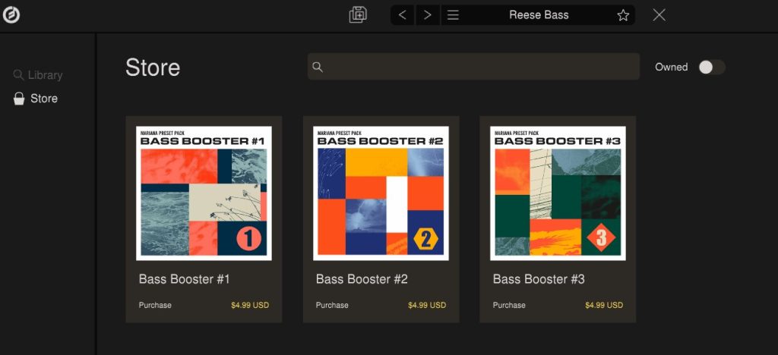This screenshot has width=778, height=355.
Task: Click the $4.99 USD price of Bass Booster #3
Action: (x=603, y=305)
